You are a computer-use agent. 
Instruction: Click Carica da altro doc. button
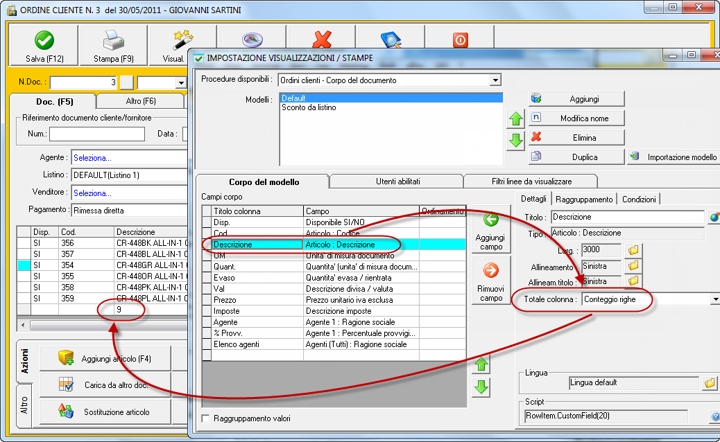[105, 385]
